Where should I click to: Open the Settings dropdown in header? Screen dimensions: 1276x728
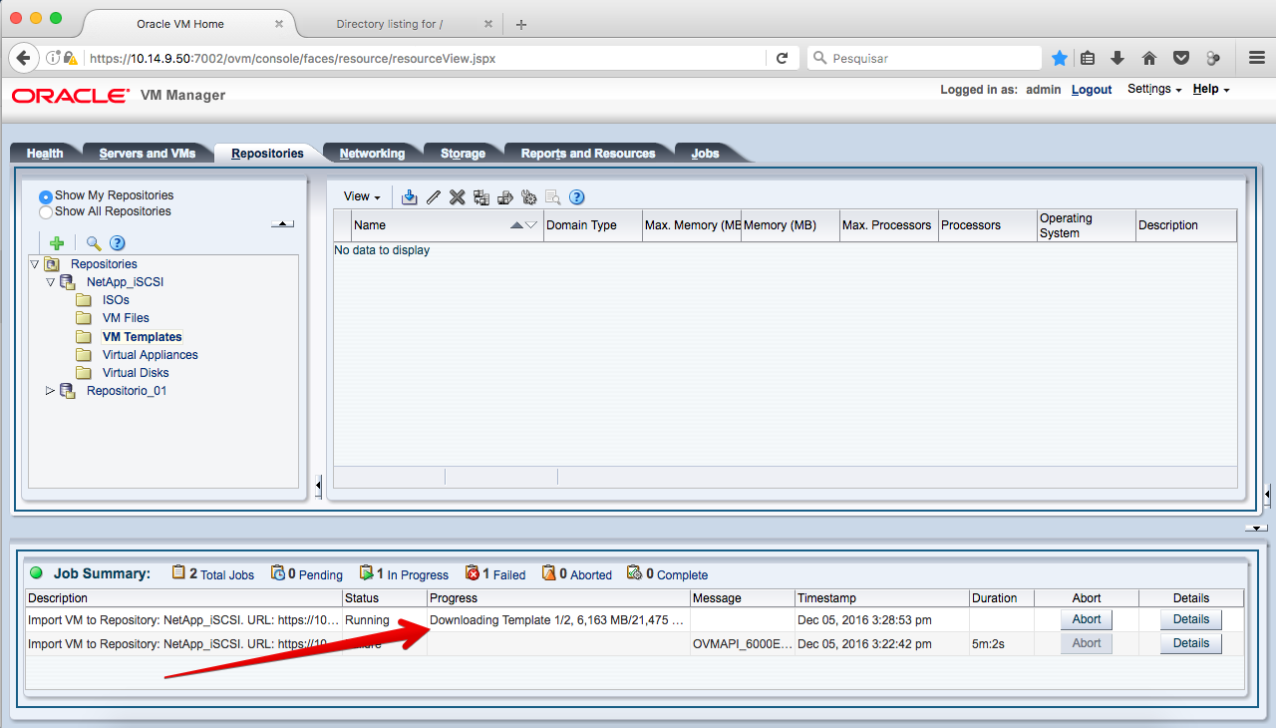pos(1154,90)
